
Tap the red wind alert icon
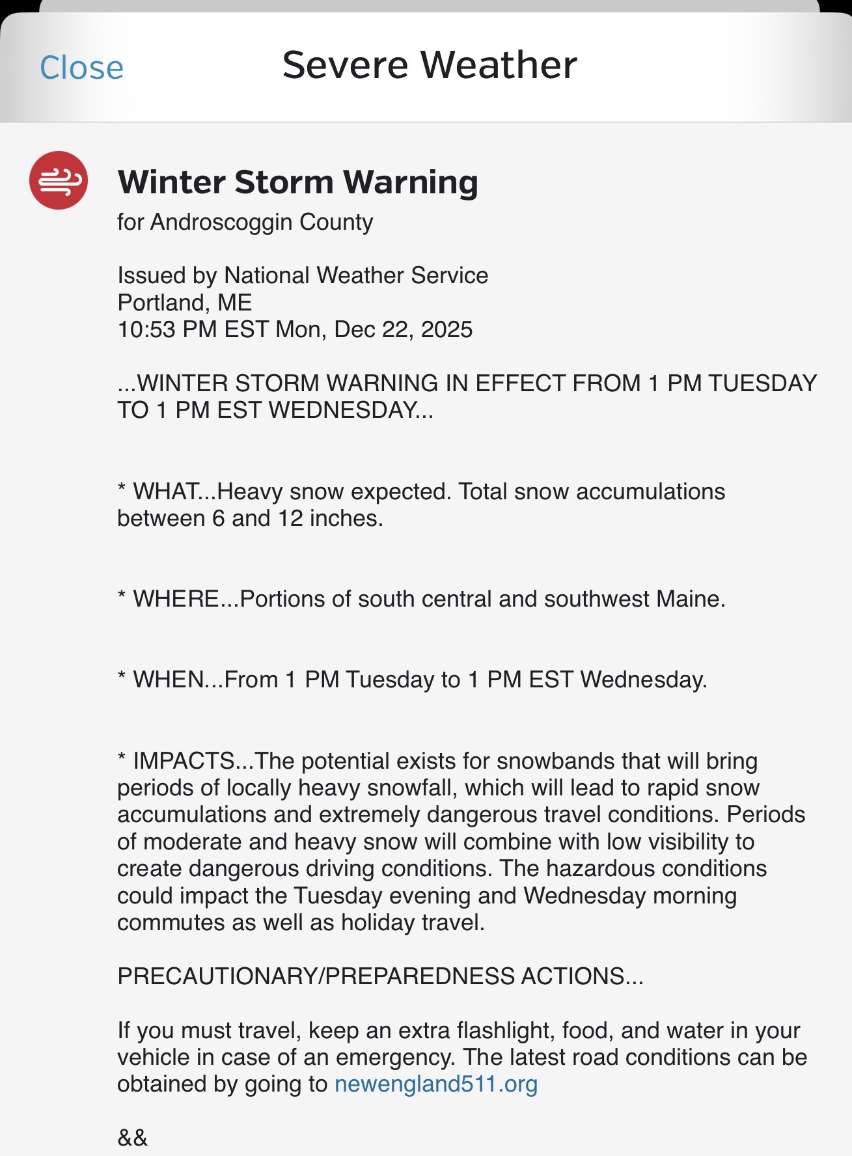tap(59, 180)
